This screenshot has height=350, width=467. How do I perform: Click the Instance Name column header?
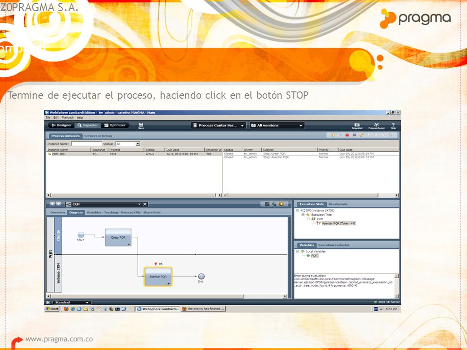coord(69,150)
